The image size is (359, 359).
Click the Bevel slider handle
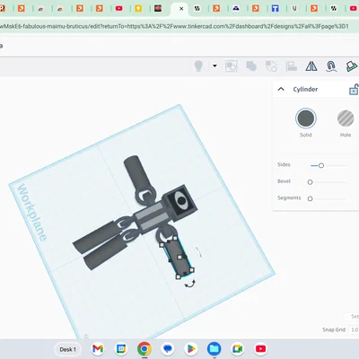[x=311, y=182]
